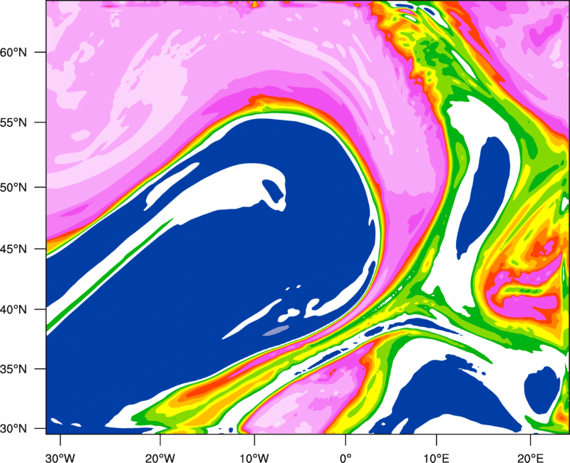
Task: Click the 10°E longitude label
Action: coord(435,458)
